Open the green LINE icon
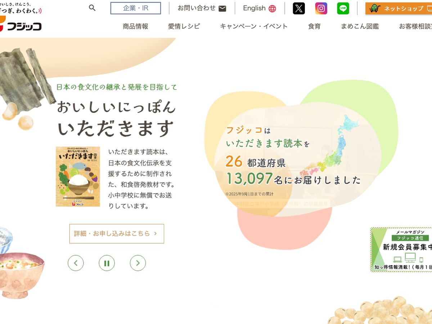Screen dimensions: 432x324 (343, 8)
